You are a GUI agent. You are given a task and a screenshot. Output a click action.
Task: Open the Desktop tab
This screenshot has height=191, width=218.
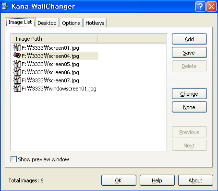point(47,23)
